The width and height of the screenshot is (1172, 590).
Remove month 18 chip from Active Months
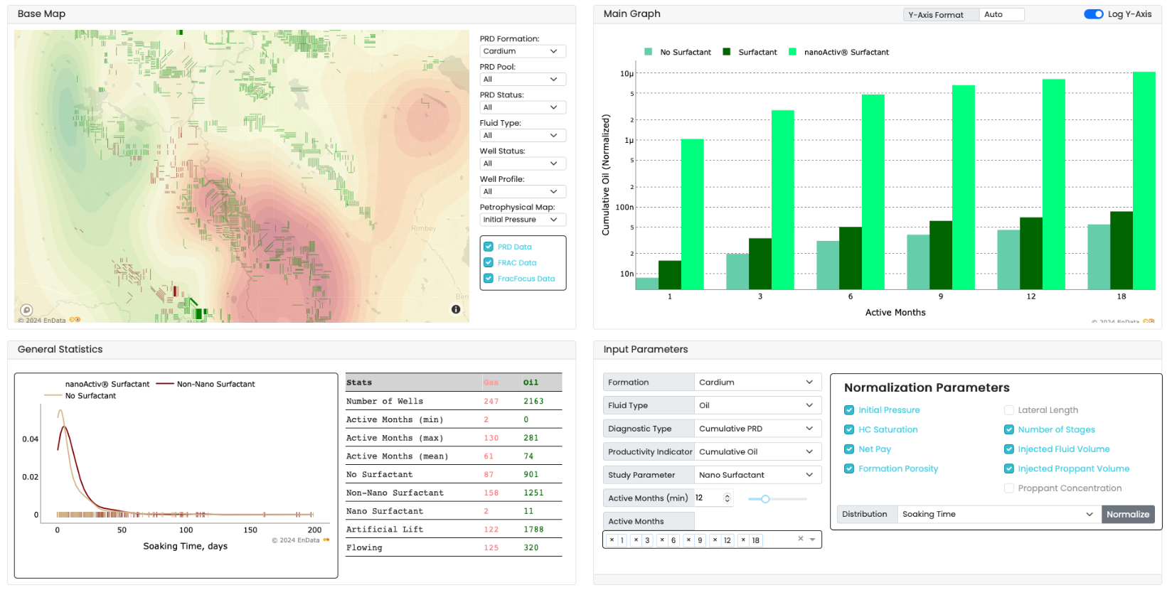point(743,540)
